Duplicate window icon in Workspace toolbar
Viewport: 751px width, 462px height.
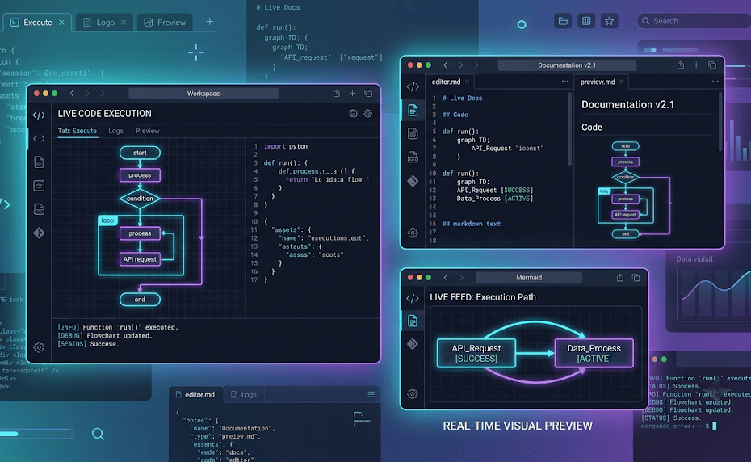pyautogui.click(x=368, y=94)
